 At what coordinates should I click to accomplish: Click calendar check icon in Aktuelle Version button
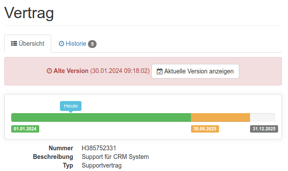coord(160,71)
